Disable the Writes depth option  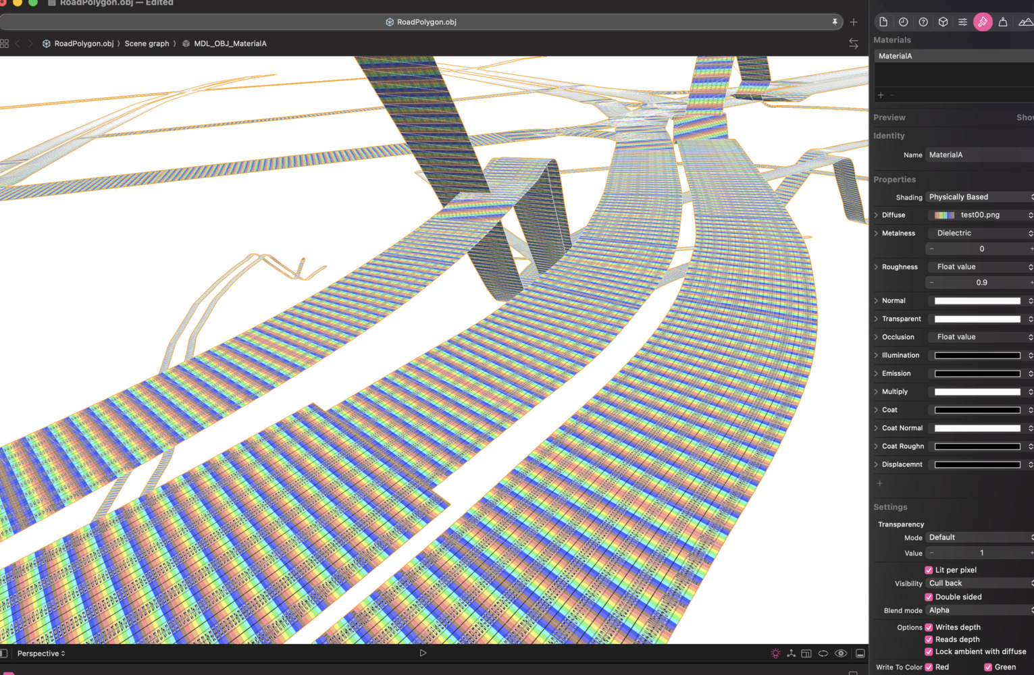coord(929,628)
